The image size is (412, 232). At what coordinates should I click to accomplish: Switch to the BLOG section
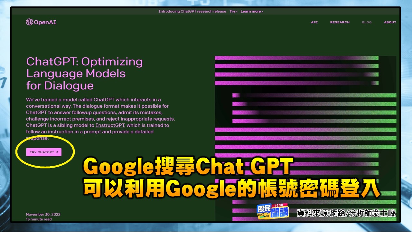(367, 22)
